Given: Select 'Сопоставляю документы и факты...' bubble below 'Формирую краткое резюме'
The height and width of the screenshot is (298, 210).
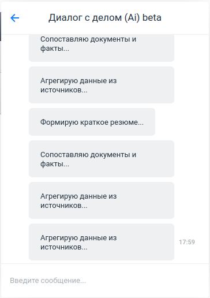Looking at the screenshot, I should click(102, 159).
